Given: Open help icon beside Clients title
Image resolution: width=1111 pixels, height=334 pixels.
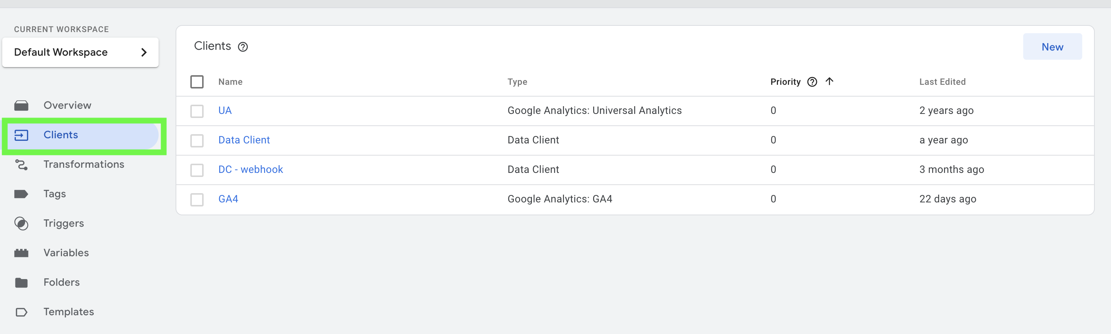Looking at the screenshot, I should pos(243,46).
